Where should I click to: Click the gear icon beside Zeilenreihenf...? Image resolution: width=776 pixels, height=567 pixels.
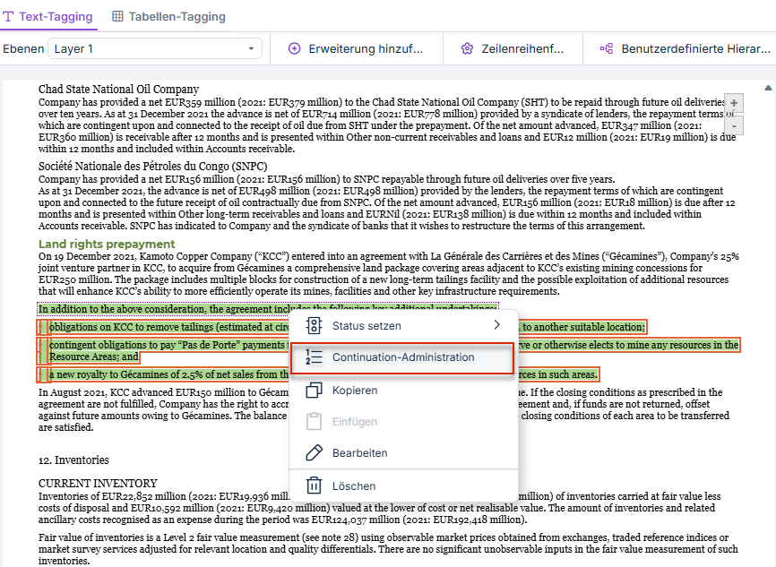click(x=467, y=48)
